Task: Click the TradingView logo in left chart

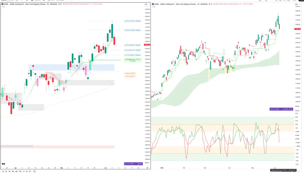Action: 3,164
